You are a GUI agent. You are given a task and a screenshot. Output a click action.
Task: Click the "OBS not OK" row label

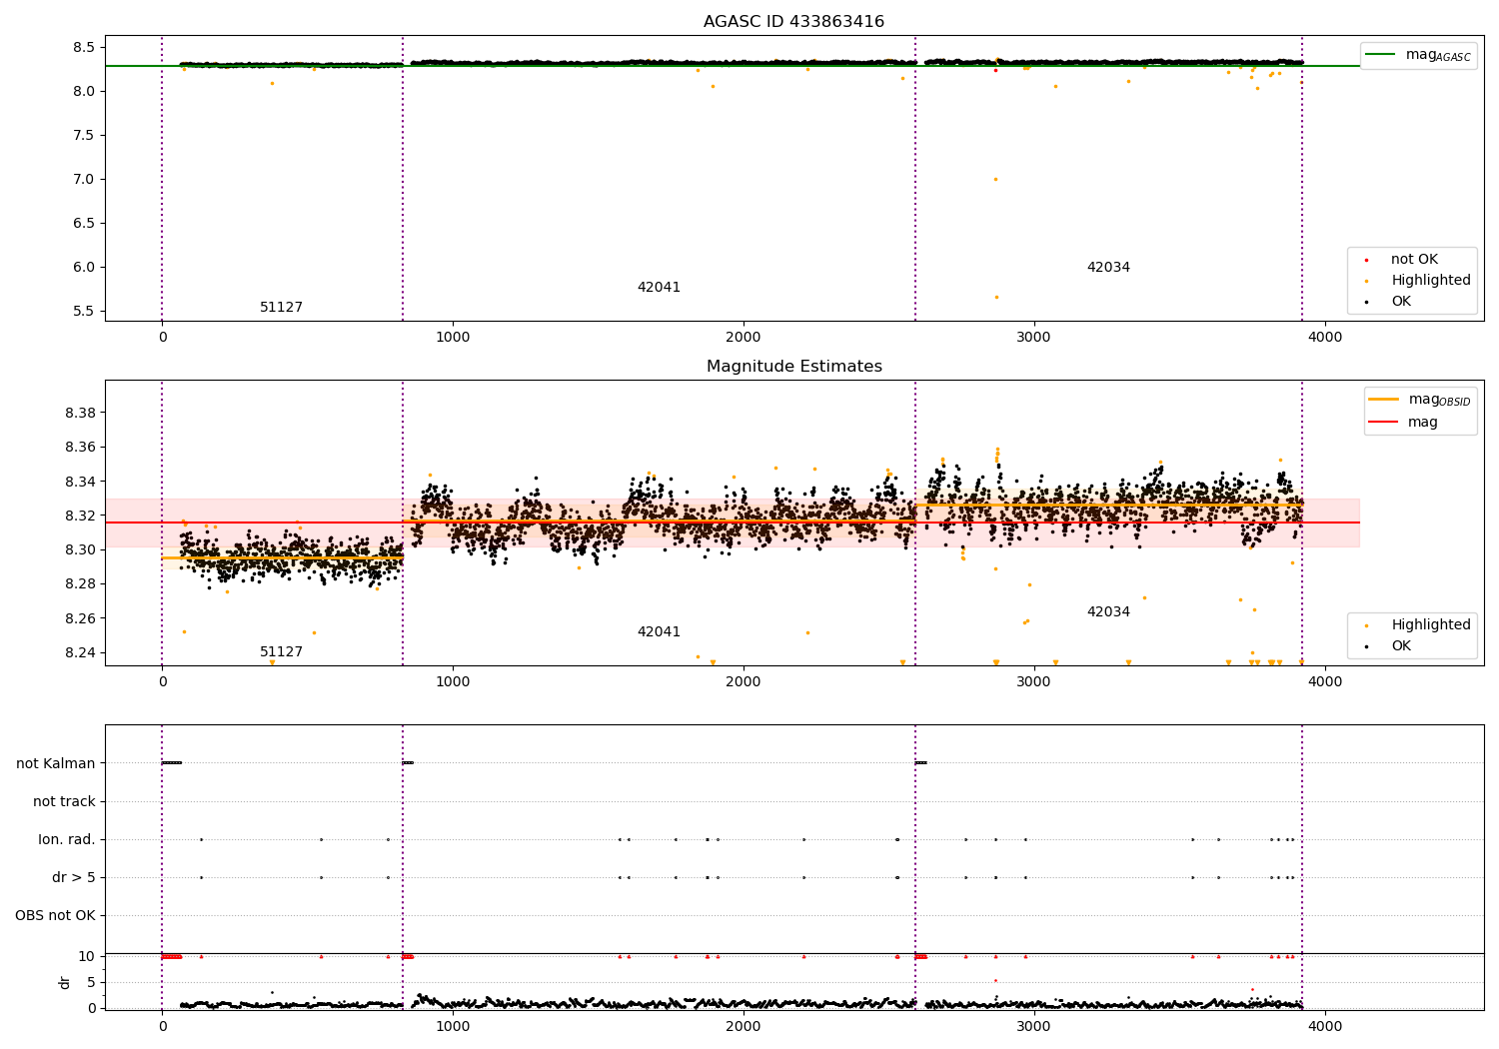point(55,915)
